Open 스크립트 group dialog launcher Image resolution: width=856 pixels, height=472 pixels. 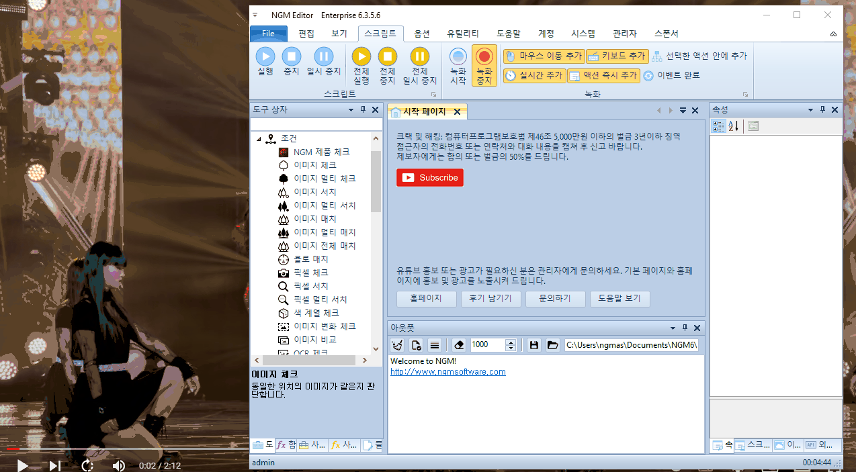(433, 95)
